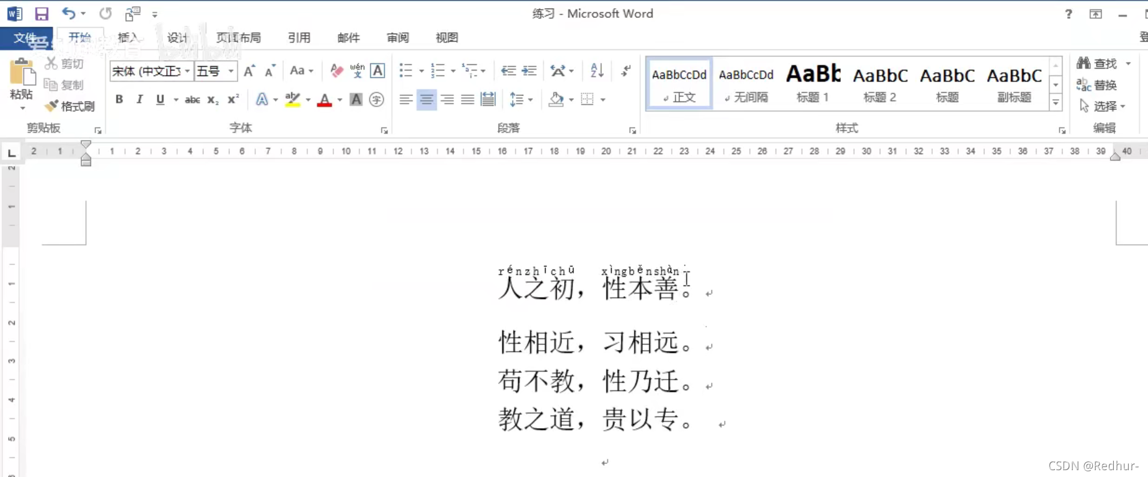Expand the styles gallery more button
Screen dimensions: 1148x477
coord(1056,103)
